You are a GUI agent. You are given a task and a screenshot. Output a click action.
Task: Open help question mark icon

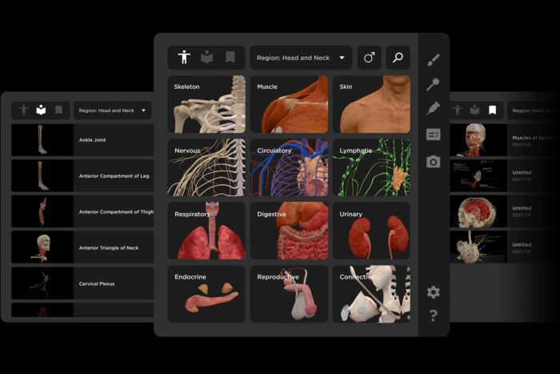pyautogui.click(x=433, y=316)
